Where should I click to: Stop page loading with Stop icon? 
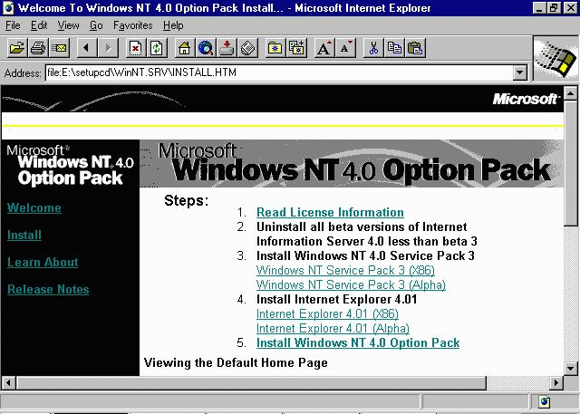pos(135,48)
